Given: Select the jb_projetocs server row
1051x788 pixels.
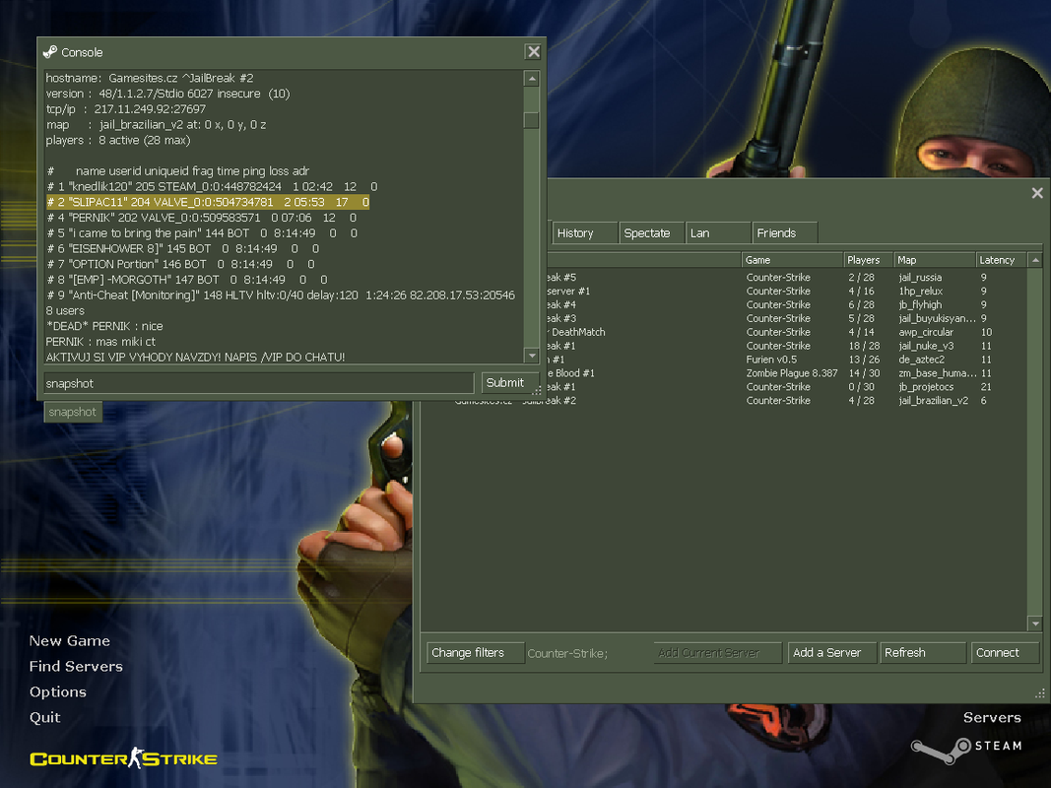Looking at the screenshot, I should coord(786,387).
